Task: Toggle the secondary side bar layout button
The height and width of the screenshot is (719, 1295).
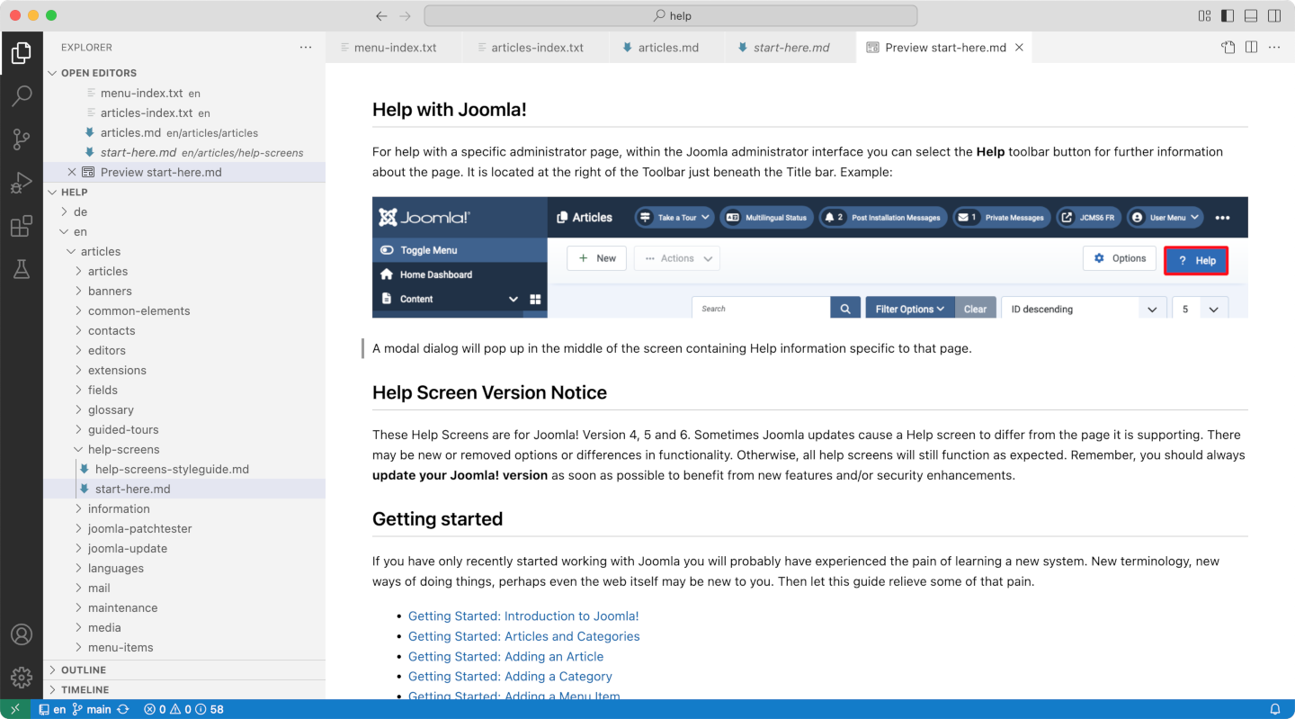Action: tap(1274, 15)
